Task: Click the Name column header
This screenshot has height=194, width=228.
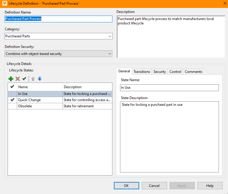Action: pyautogui.click(x=40, y=87)
